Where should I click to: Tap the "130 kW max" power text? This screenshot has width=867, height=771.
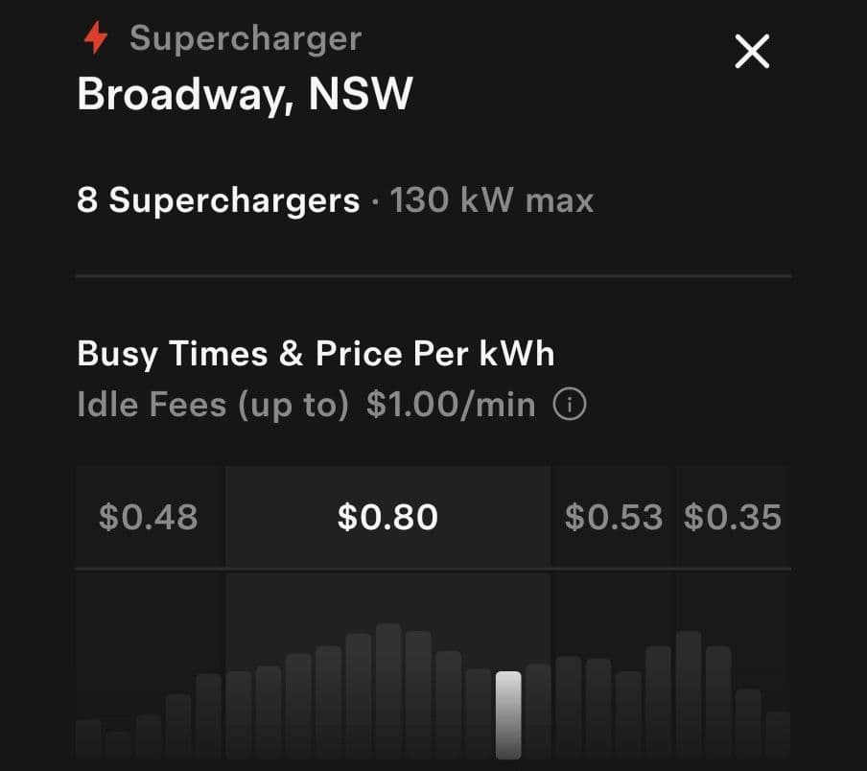click(x=492, y=201)
